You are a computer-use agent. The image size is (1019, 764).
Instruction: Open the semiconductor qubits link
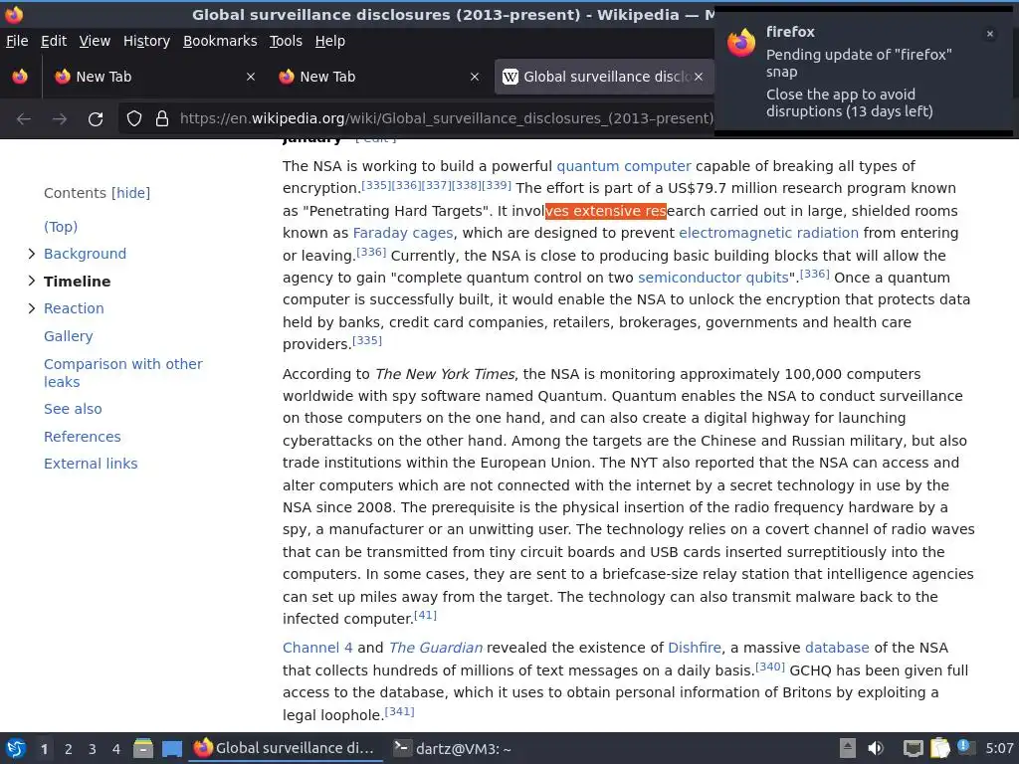click(713, 279)
